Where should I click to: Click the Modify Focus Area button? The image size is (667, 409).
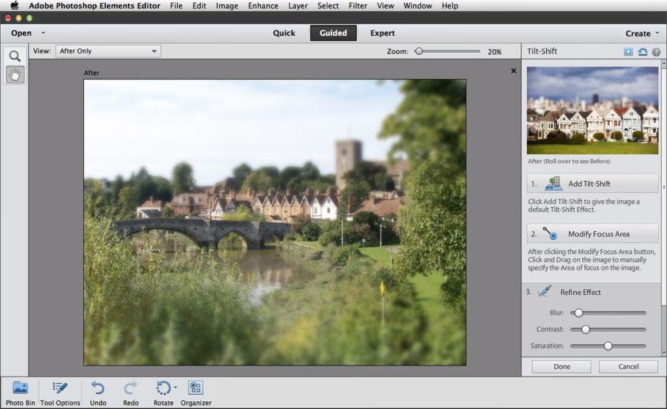pyautogui.click(x=592, y=233)
